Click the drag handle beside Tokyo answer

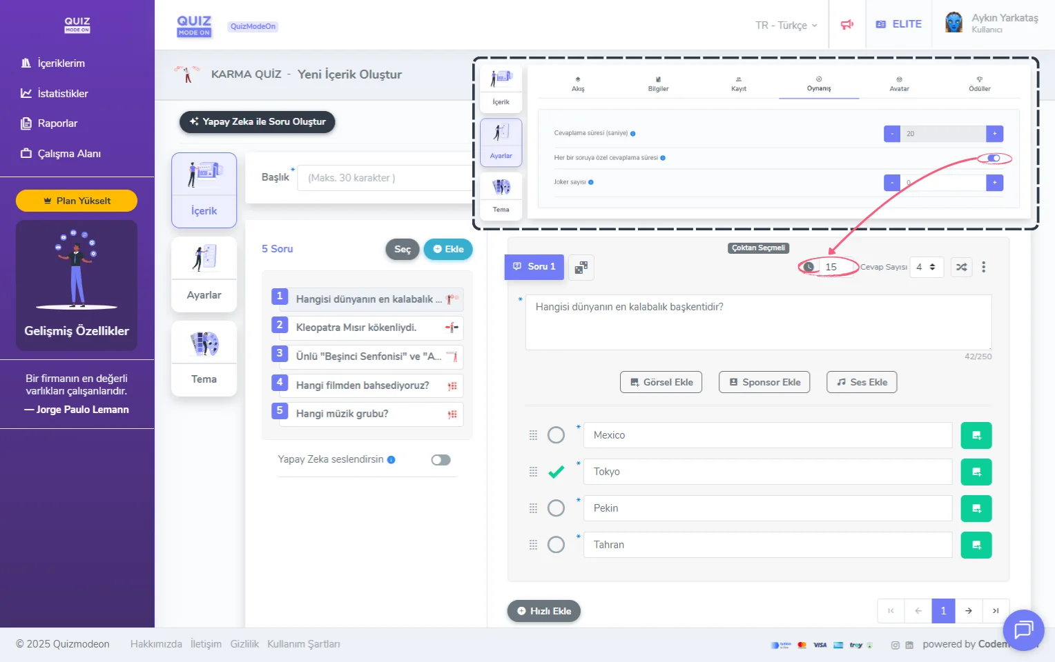coord(533,472)
